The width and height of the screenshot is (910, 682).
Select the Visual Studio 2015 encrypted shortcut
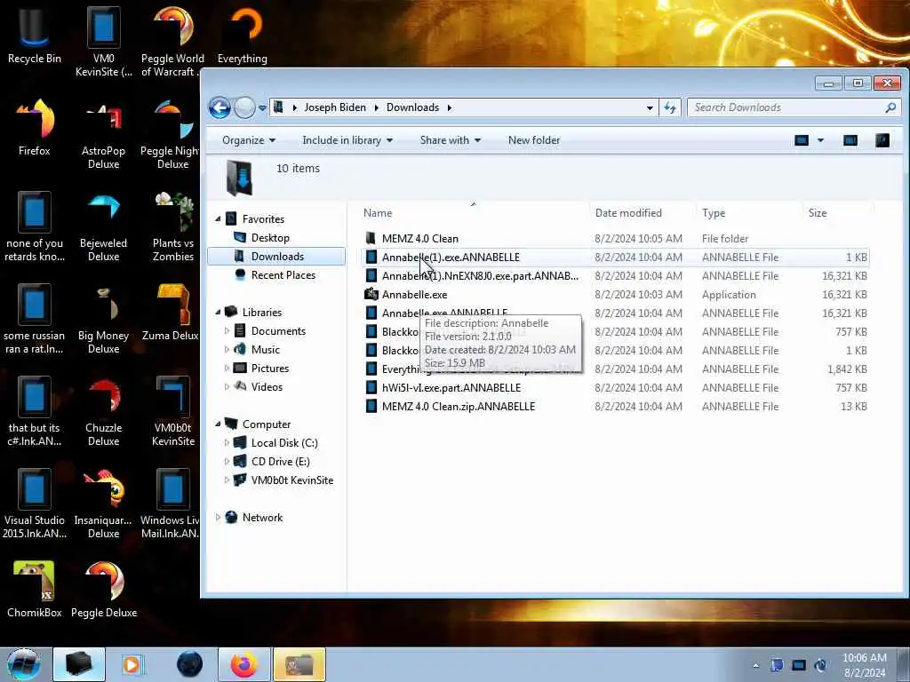(x=35, y=504)
